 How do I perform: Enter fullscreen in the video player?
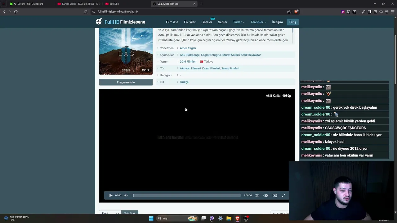283,195
